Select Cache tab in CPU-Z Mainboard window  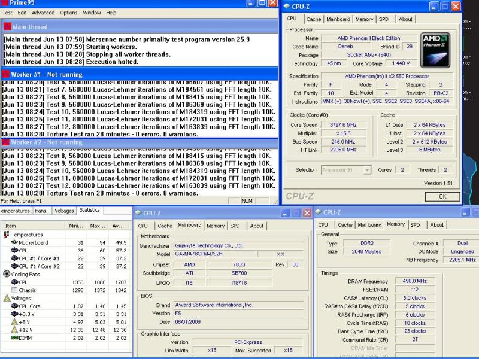tap(165, 226)
